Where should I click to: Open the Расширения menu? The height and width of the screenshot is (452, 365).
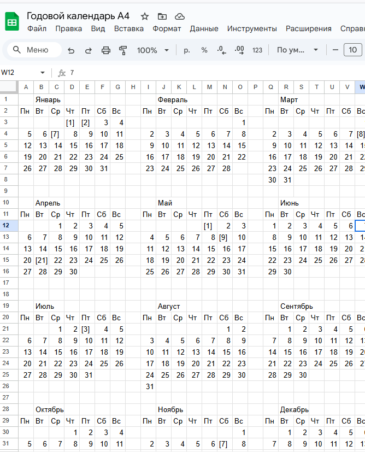coord(309,28)
